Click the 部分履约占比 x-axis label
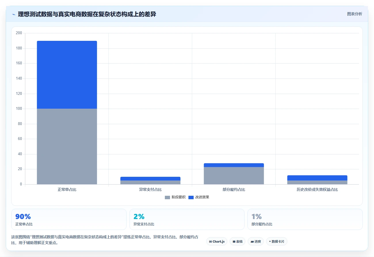The image size is (374, 257). coord(234,190)
